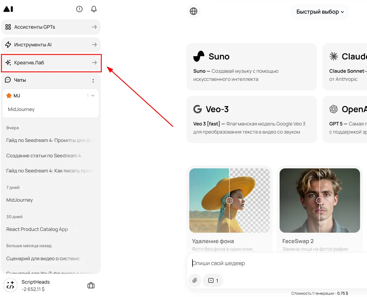Click the Вчера date group label
Viewport: 367px width, 297px height.
pyautogui.click(x=12, y=128)
